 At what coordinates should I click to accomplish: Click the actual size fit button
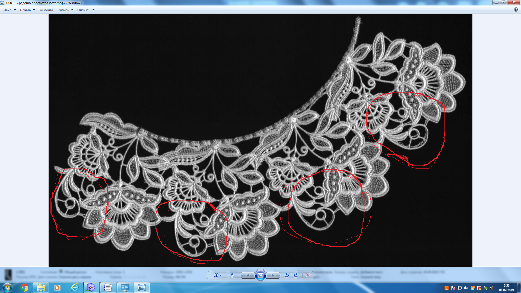(232, 275)
